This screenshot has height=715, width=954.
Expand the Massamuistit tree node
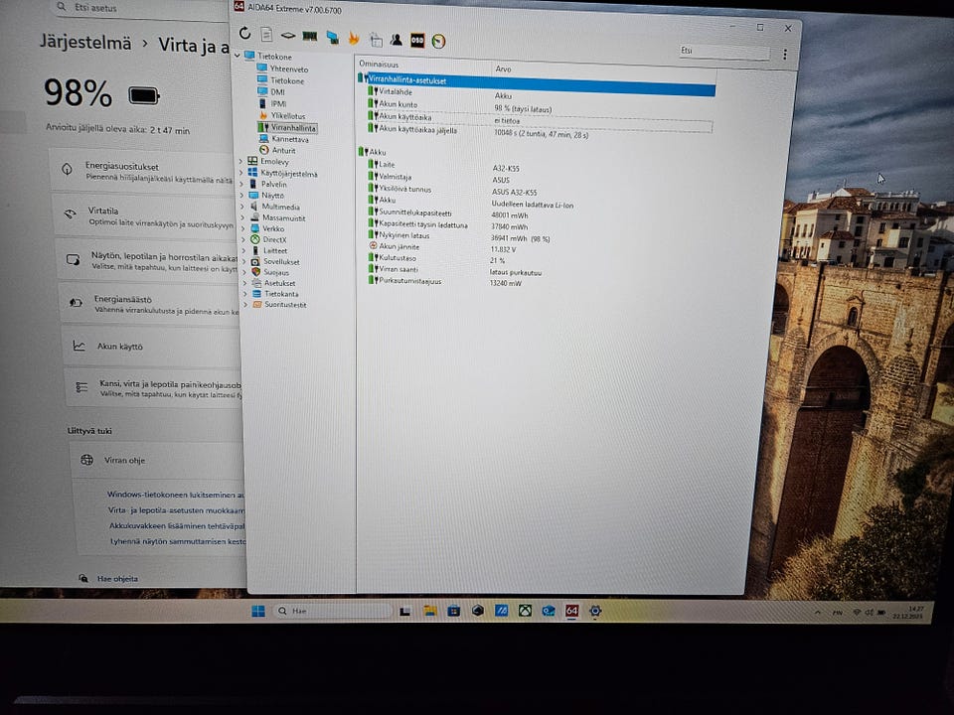(x=242, y=217)
